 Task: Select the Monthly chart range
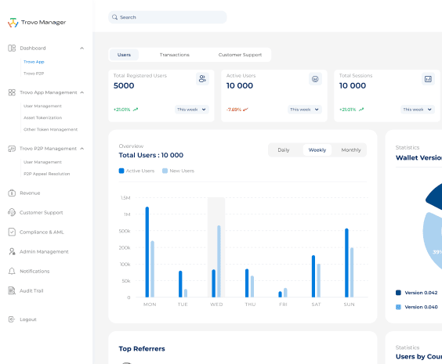point(351,150)
